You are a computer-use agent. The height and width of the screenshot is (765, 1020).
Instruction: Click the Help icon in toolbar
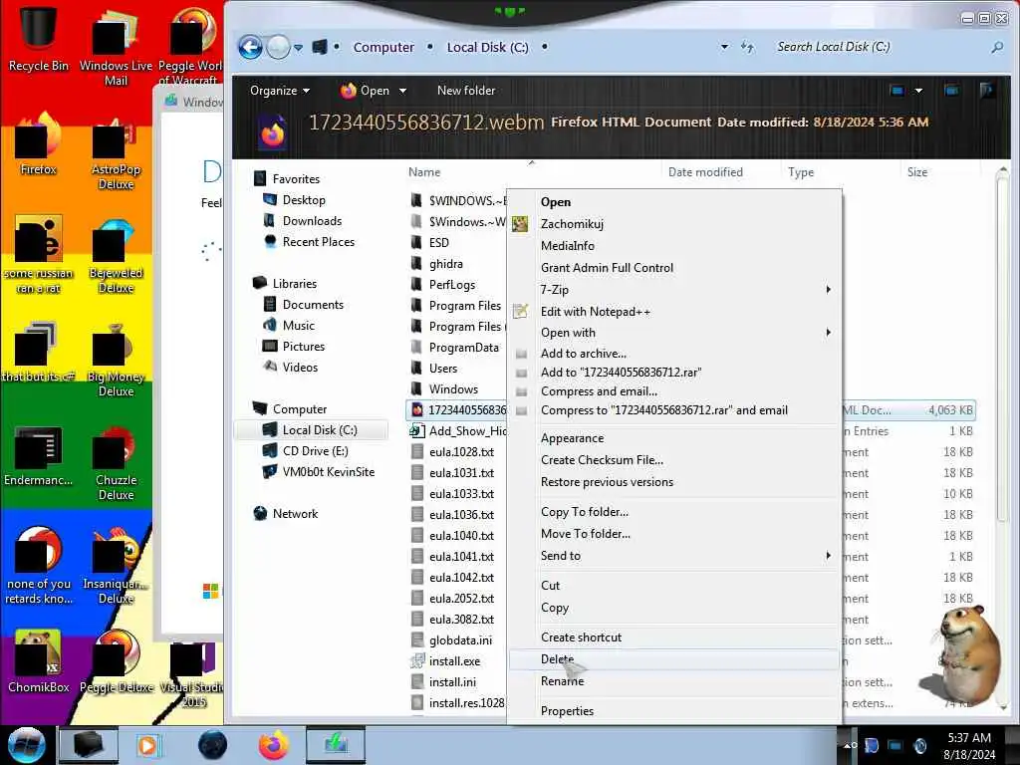(x=987, y=91)
